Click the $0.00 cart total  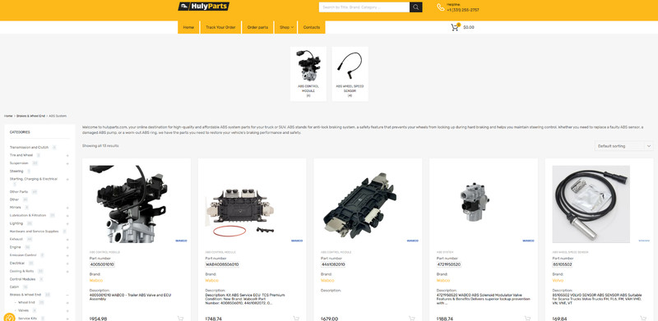tap(469, 27)
